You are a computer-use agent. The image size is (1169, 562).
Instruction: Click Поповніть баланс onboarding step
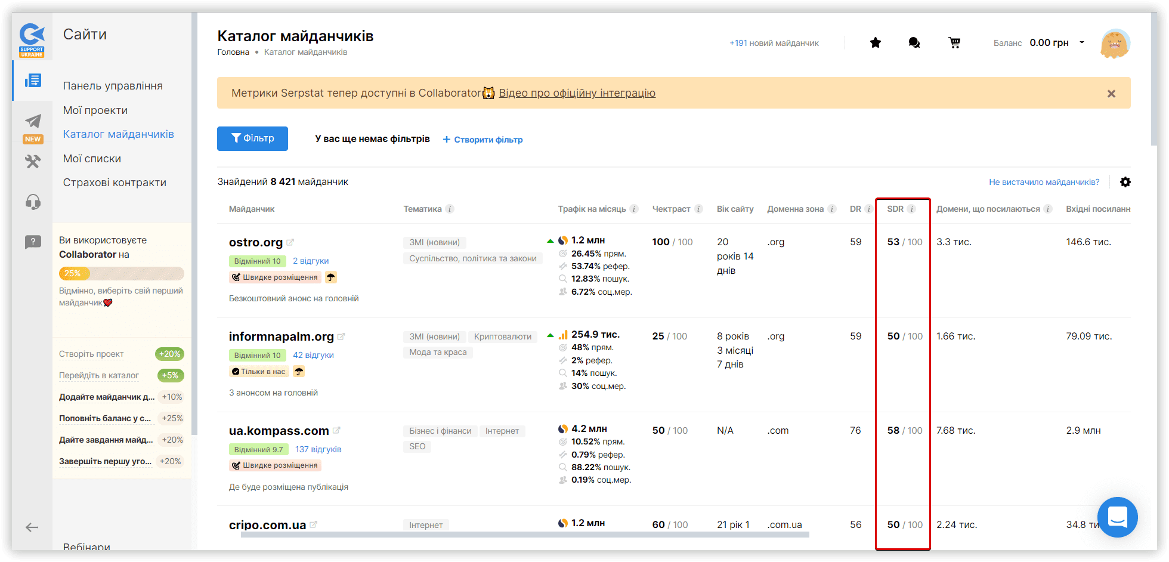coord(105,418)
